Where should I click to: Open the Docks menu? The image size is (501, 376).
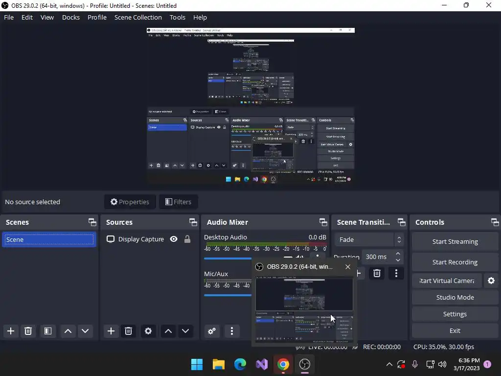70,17
